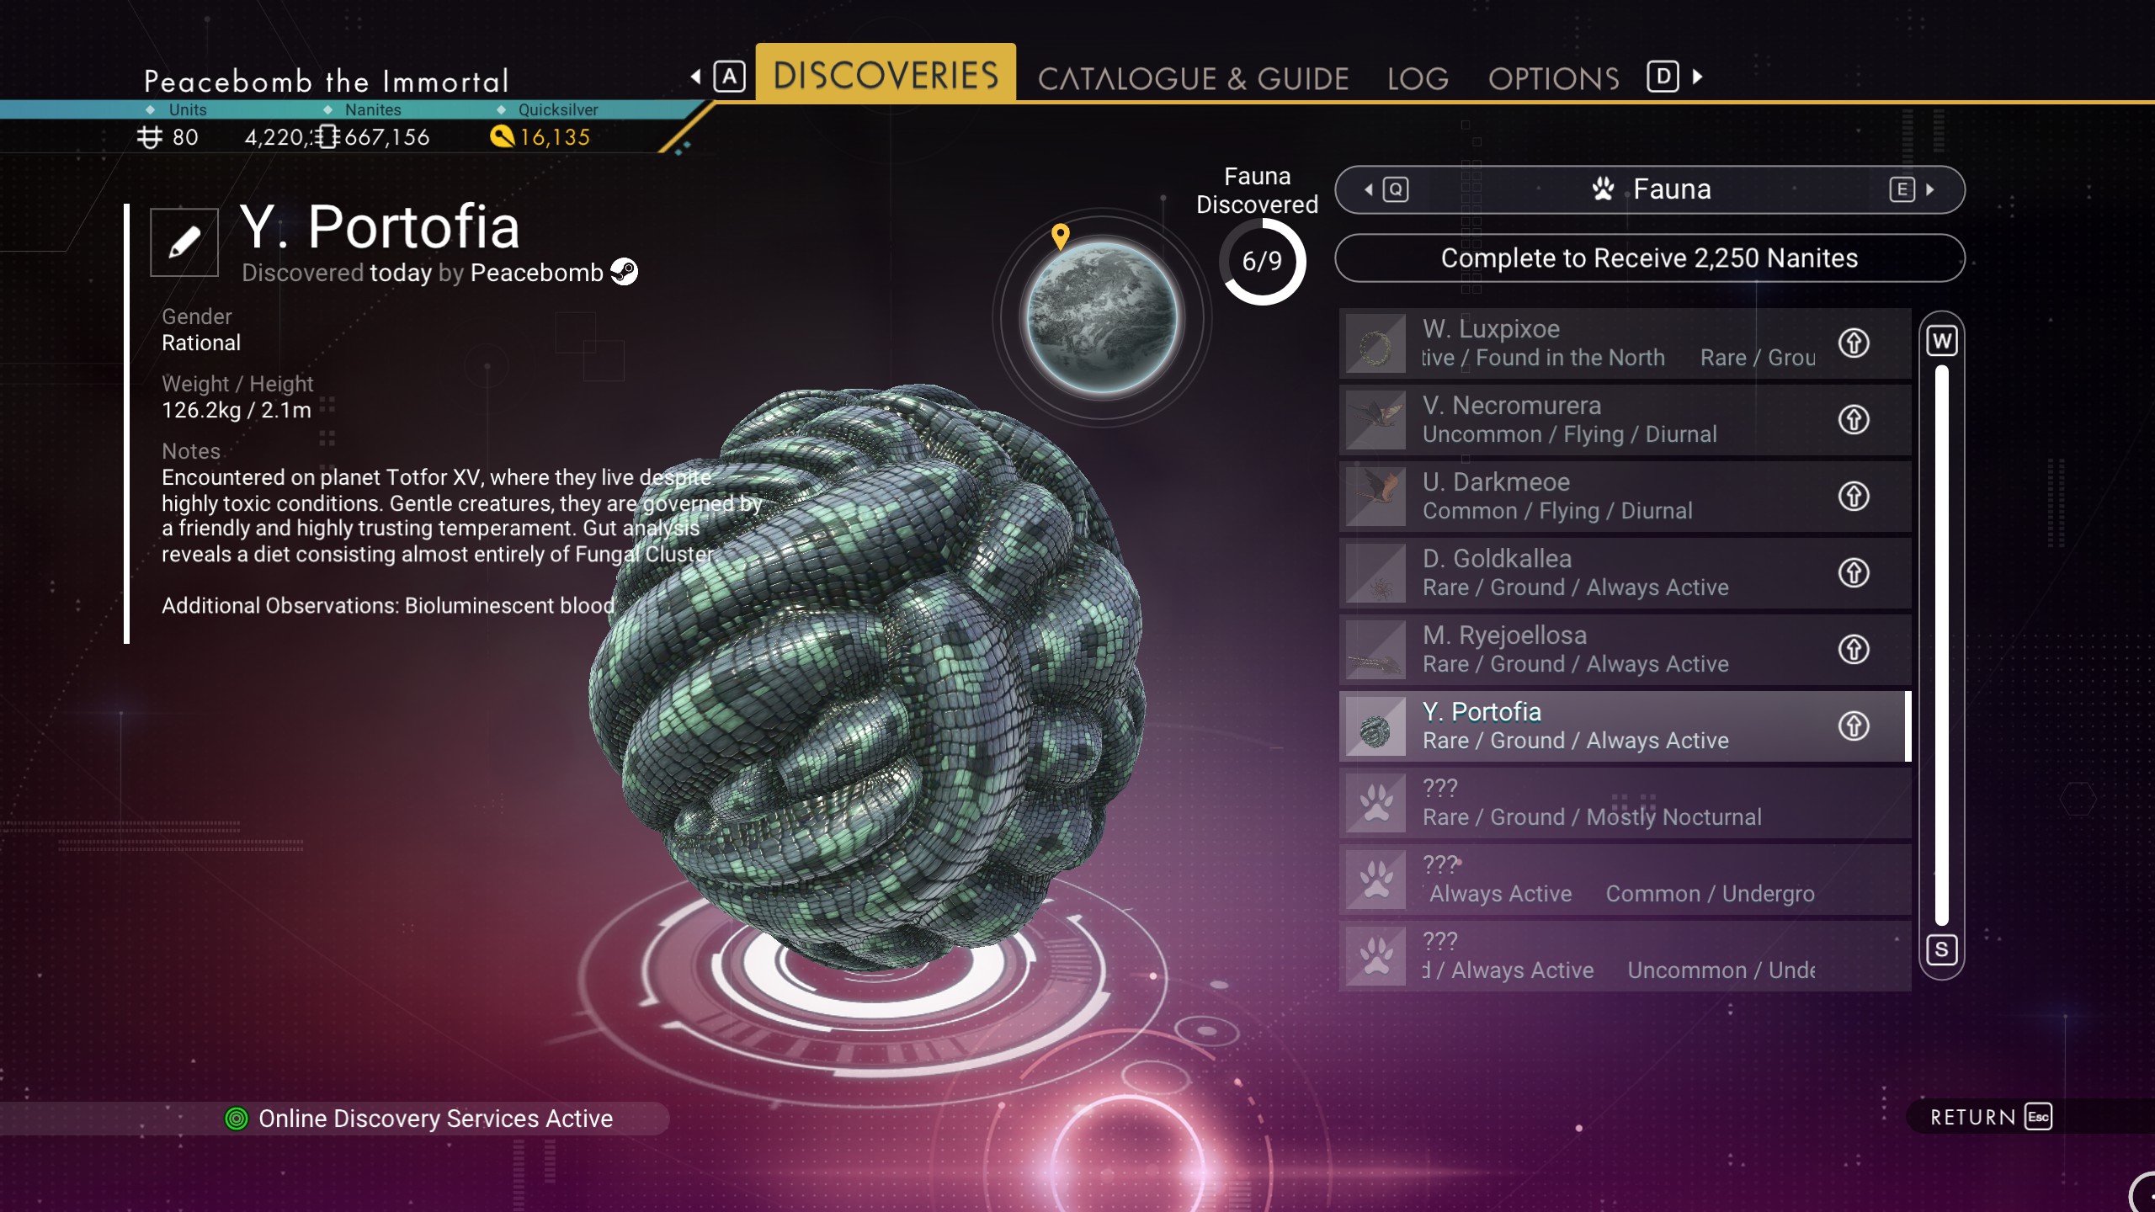The width and height of the screenshot is (2155, 1212).
Task: Click the Steam icon next to Peacebomb
Action: point(624,272)
